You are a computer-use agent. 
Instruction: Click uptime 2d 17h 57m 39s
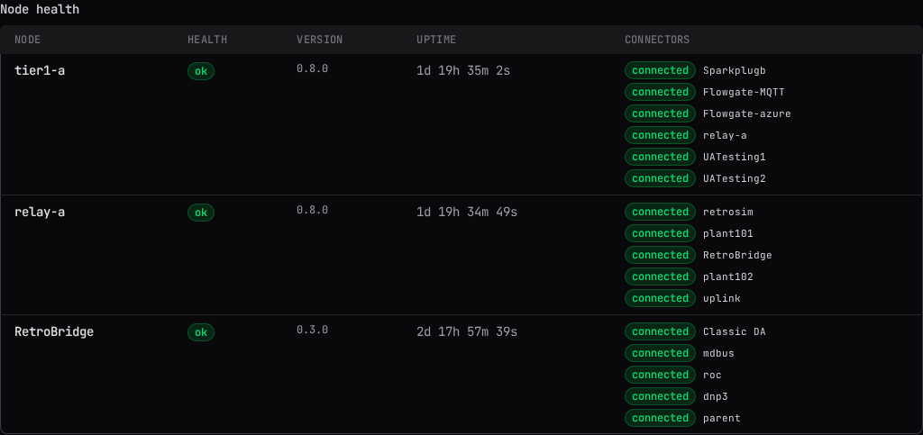click(467, 332)
